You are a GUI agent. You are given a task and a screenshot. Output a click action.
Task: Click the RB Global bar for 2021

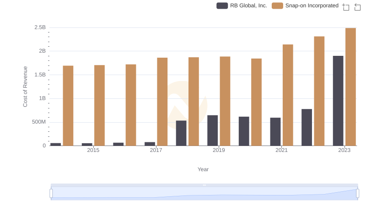(275, 132)
